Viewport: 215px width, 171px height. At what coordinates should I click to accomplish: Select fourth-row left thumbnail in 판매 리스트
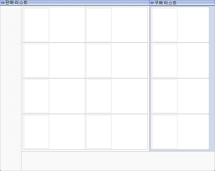pos(37,132)
